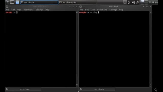Open Edit menu in the left terminal
This screenshot has height=92, width=163.
coord(13,10)
